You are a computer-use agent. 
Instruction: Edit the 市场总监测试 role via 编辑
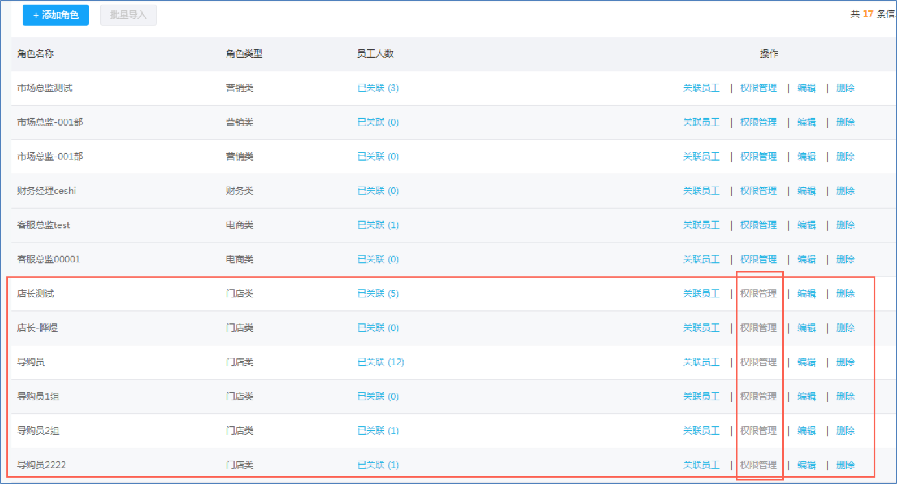[806, 88]
